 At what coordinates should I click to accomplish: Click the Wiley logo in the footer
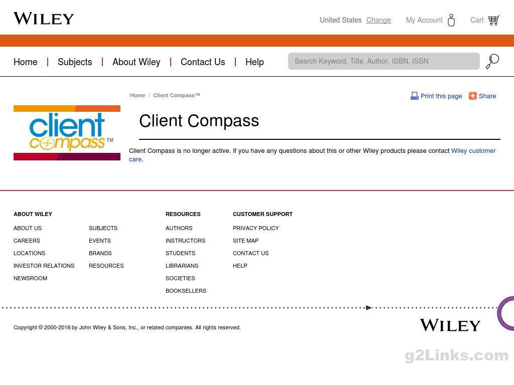450,325
